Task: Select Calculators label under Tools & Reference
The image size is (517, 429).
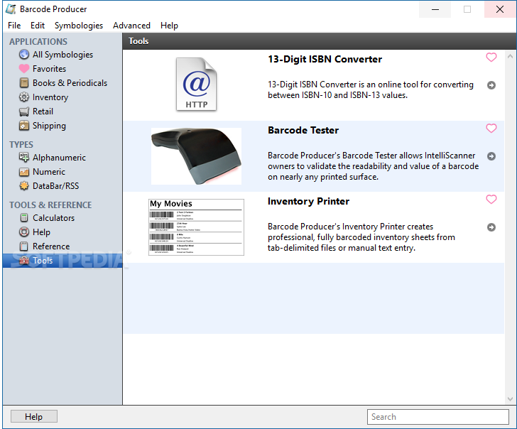Action: [53, 218]
